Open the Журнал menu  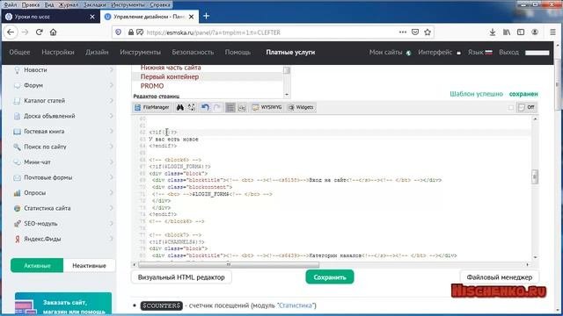(69, 4)
